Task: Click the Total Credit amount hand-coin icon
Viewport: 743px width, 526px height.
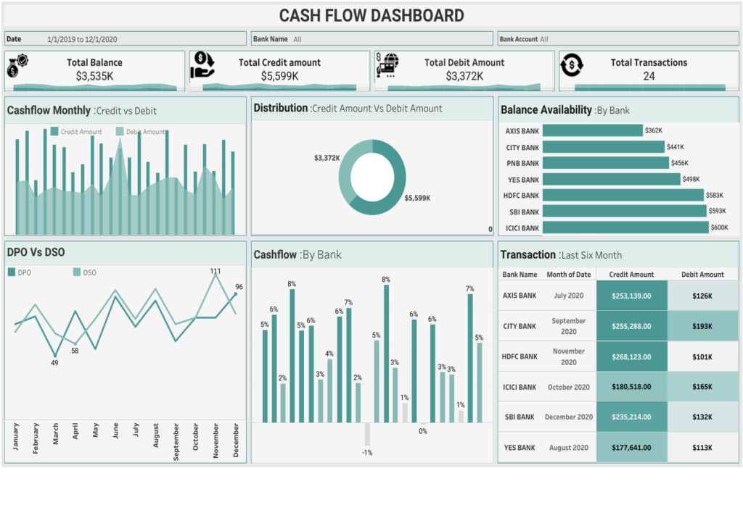Action: tap(202, 66)
